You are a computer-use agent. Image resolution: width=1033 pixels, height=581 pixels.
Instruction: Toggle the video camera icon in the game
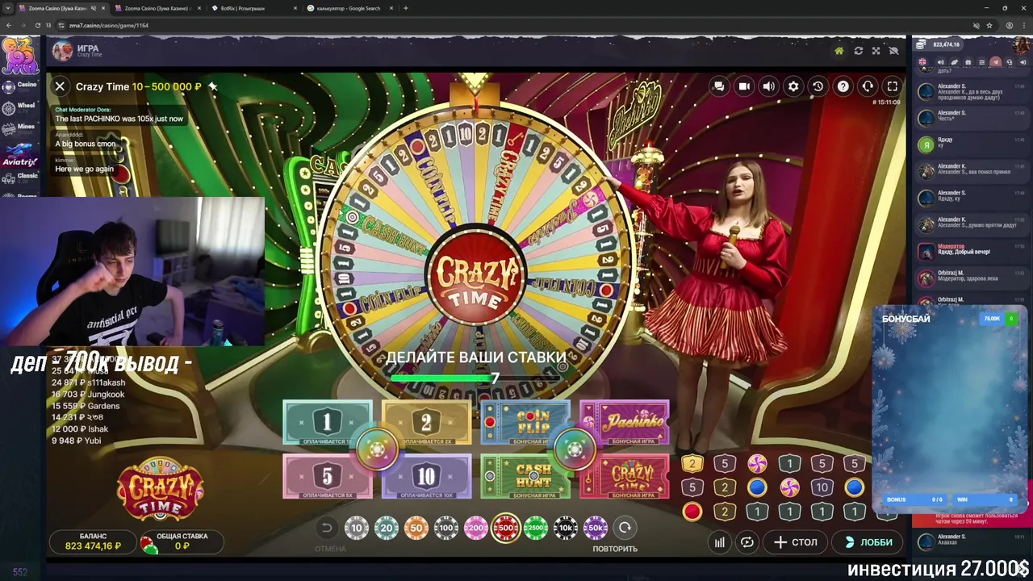(x=744, y=86)
